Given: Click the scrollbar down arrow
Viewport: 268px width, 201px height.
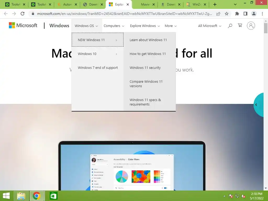Looking at the screenshot, I should pos(266,188).
